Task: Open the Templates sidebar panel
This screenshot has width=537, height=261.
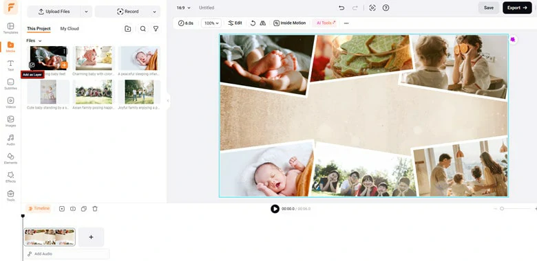Action: click(x=10, y=28)
